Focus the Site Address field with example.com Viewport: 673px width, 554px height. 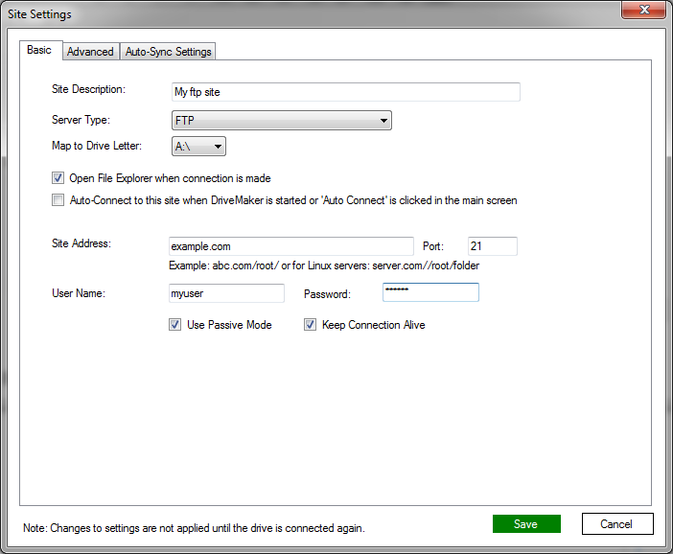pos(290,246)
